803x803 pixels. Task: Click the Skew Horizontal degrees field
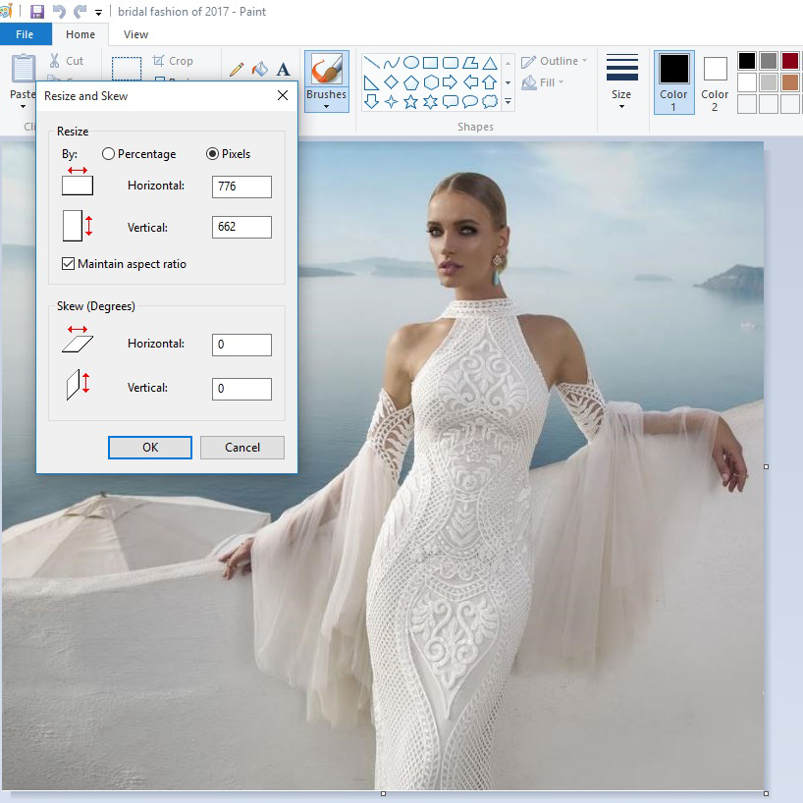click(241, 345)
